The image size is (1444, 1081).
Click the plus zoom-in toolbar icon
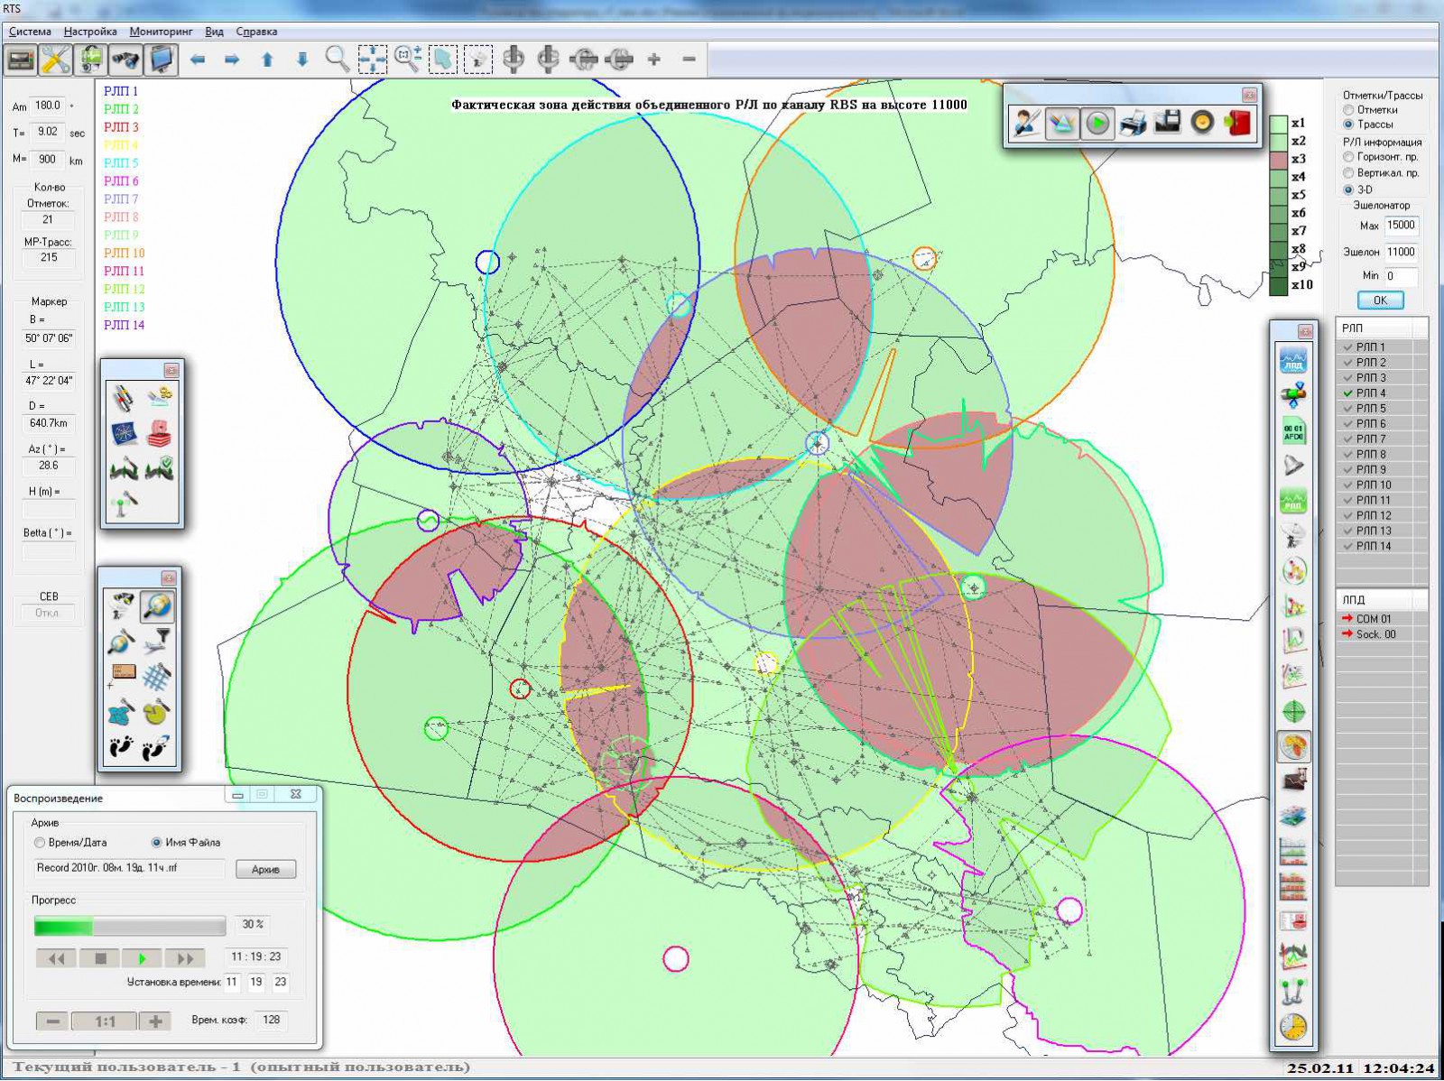[x=654, y=60]
